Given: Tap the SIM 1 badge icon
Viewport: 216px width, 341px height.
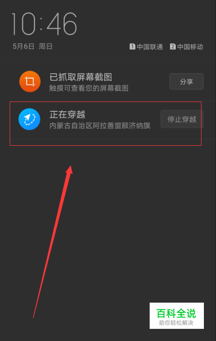Looking at the screenshot, I should tap(132, 47).
